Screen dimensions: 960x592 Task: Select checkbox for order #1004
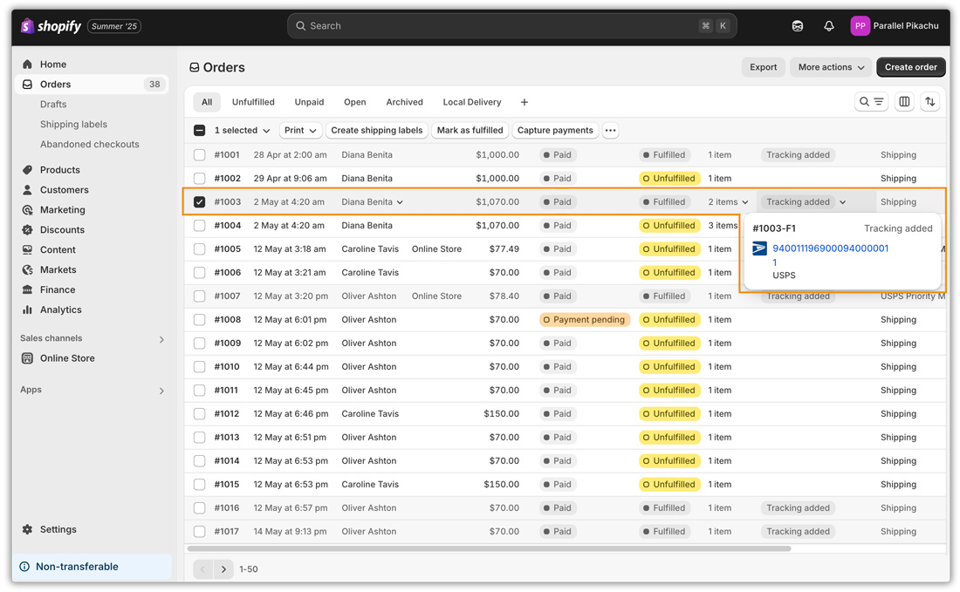200,226
